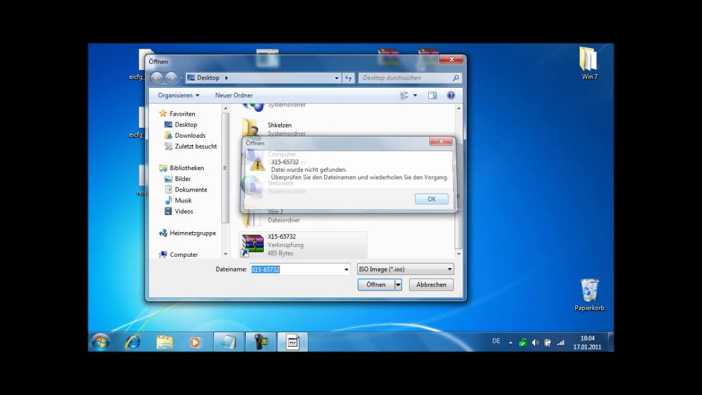702x395 pixels.
Task: Launch Internet Explorer from the taskbar
Action: coord(132,342)
